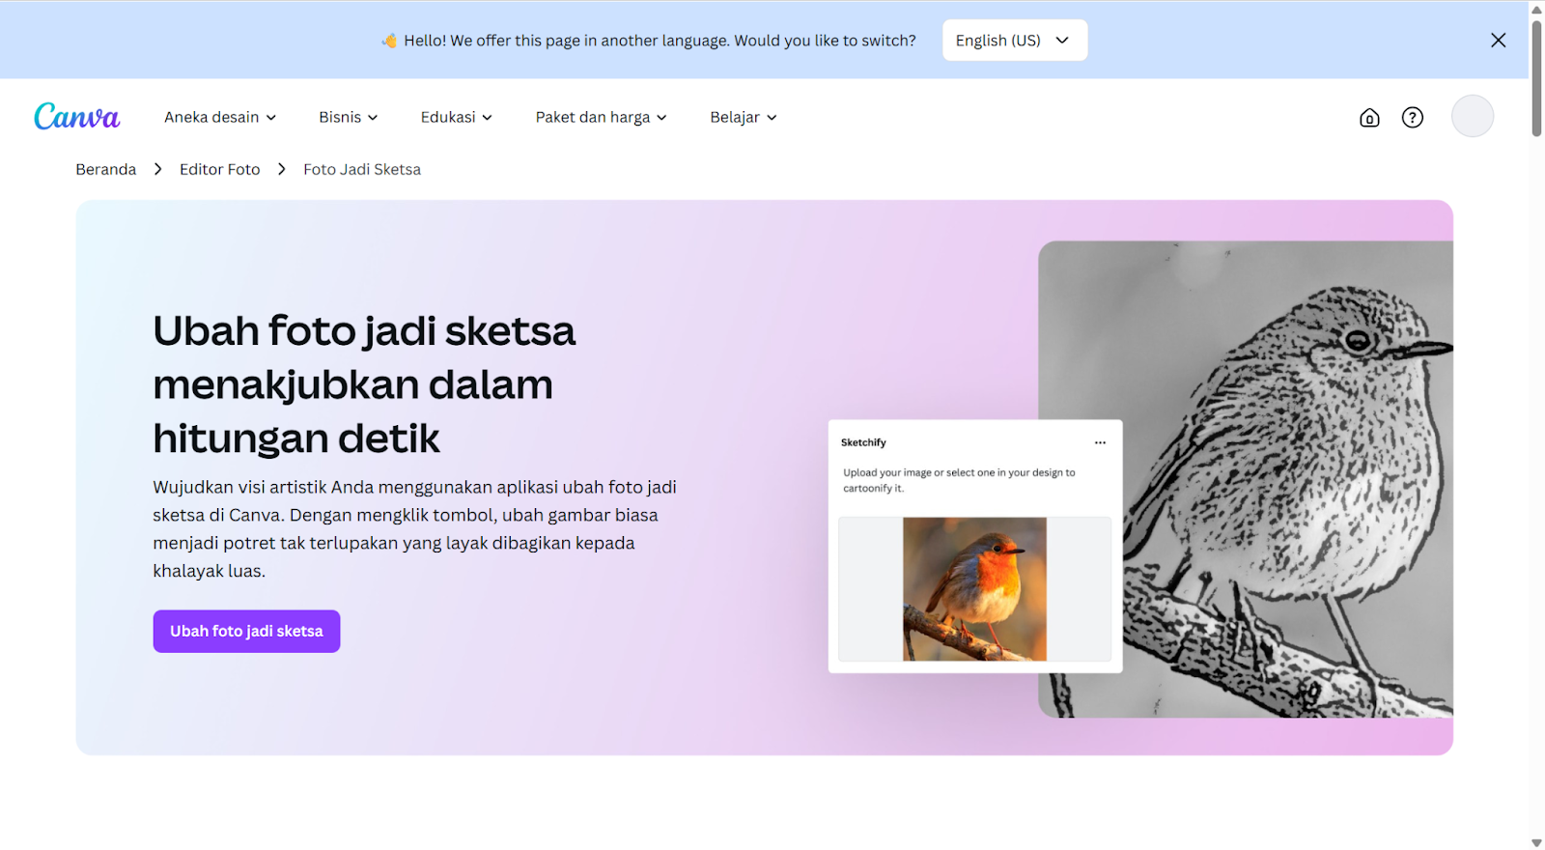Click the 'Upload your image or select one' text
1545x850 pixels.
[x=959, y=480]
